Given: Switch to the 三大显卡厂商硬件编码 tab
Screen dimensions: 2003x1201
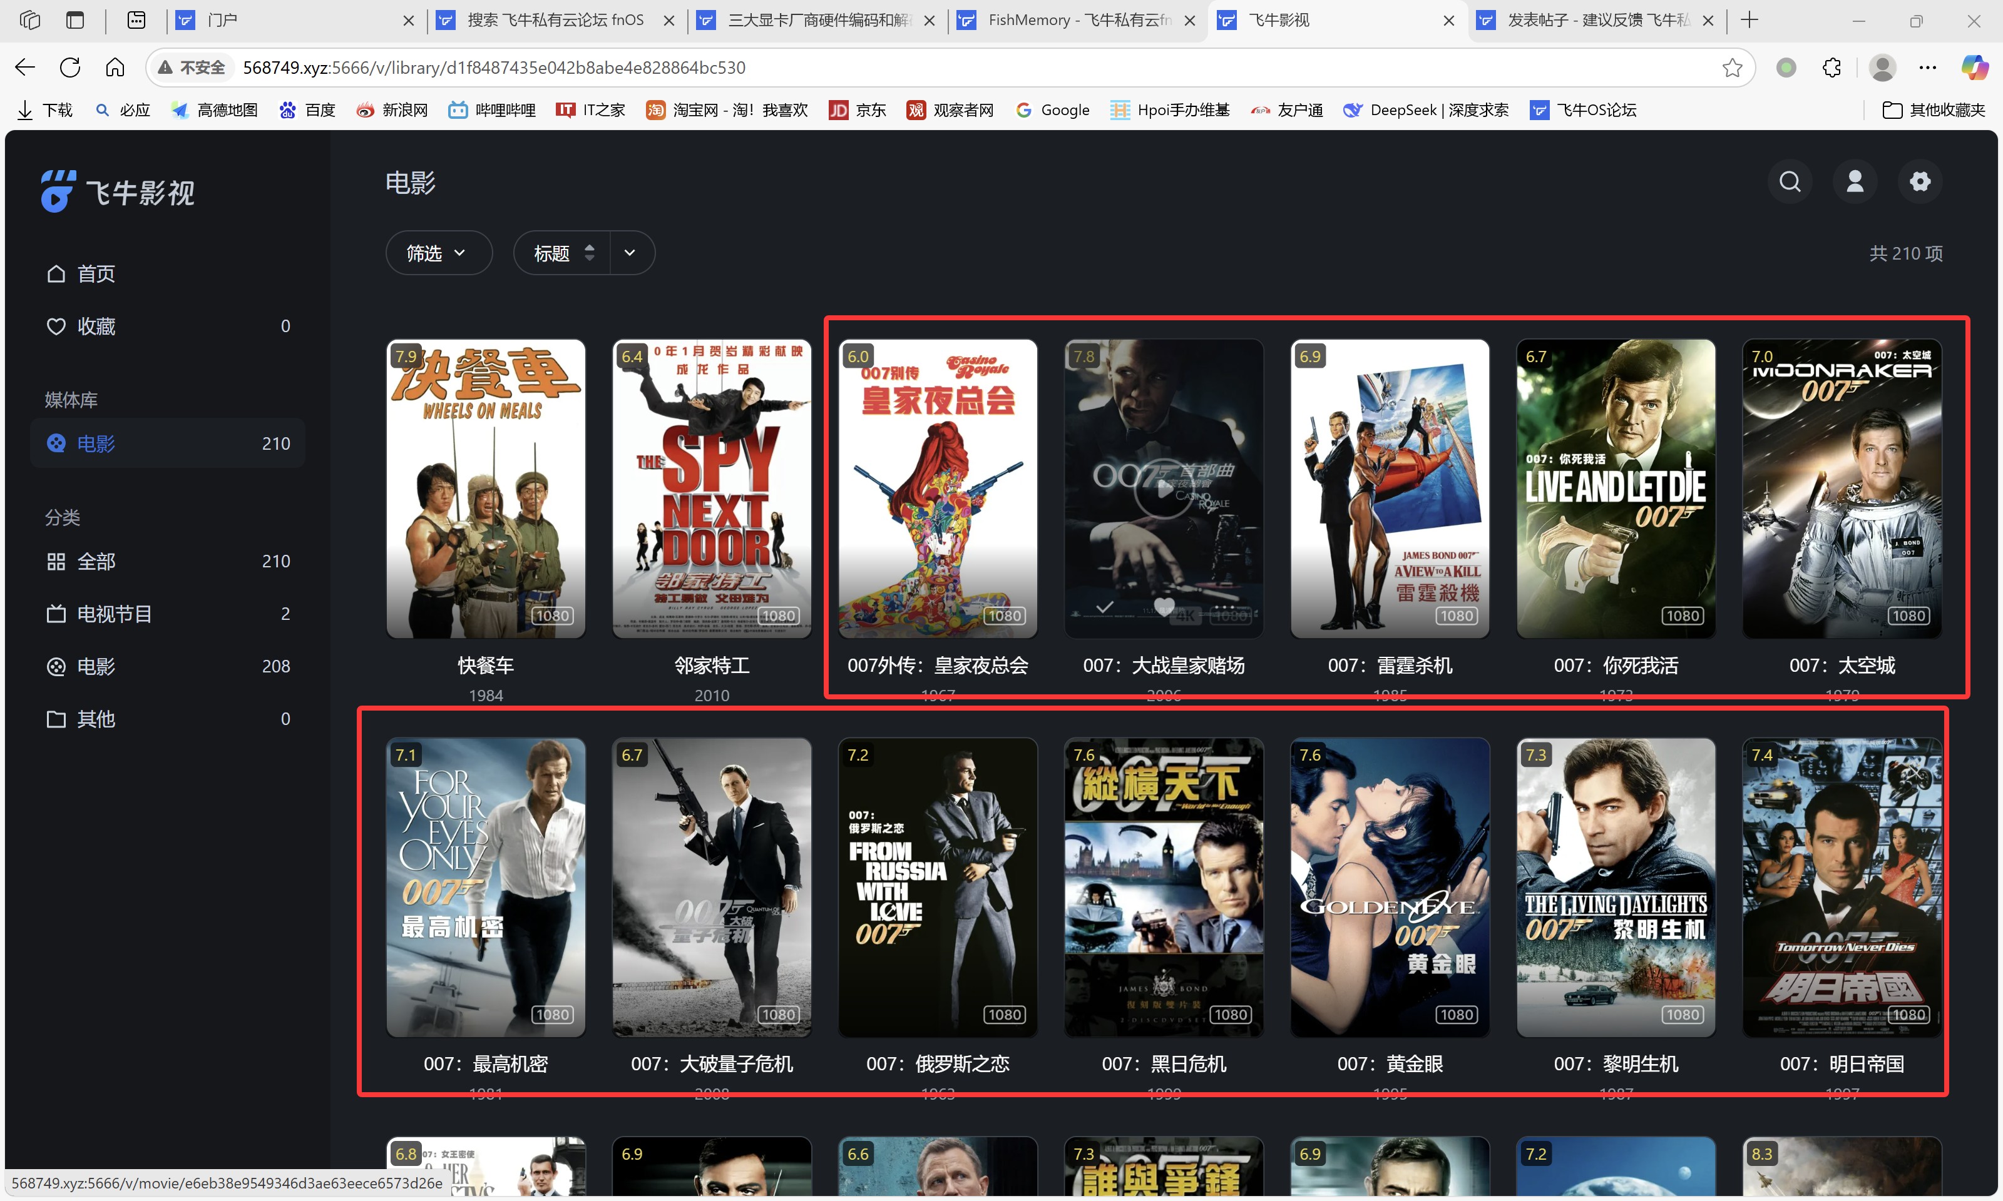Looking at the screenshot, I should 816,20.
